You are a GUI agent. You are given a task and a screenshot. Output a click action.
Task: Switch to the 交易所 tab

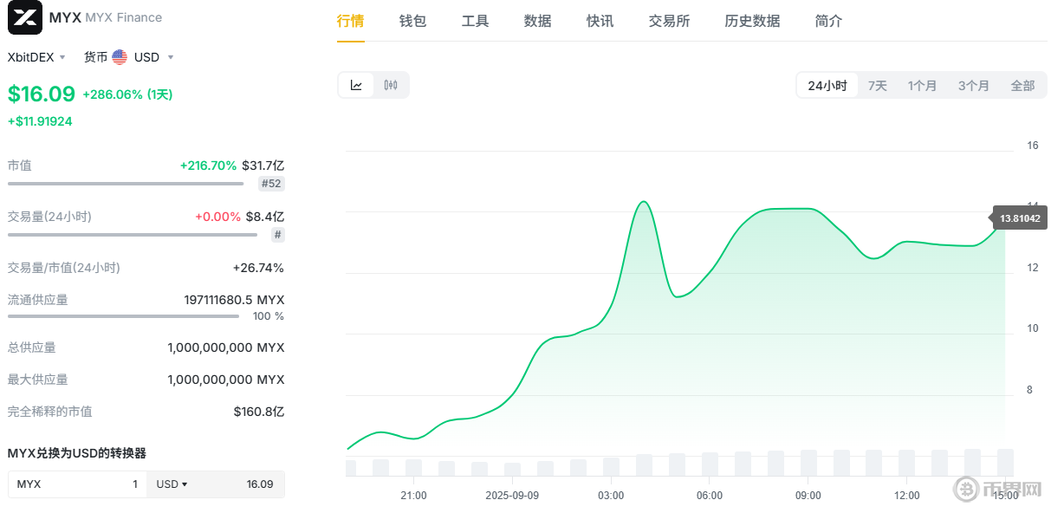click(x=669, y=21)
